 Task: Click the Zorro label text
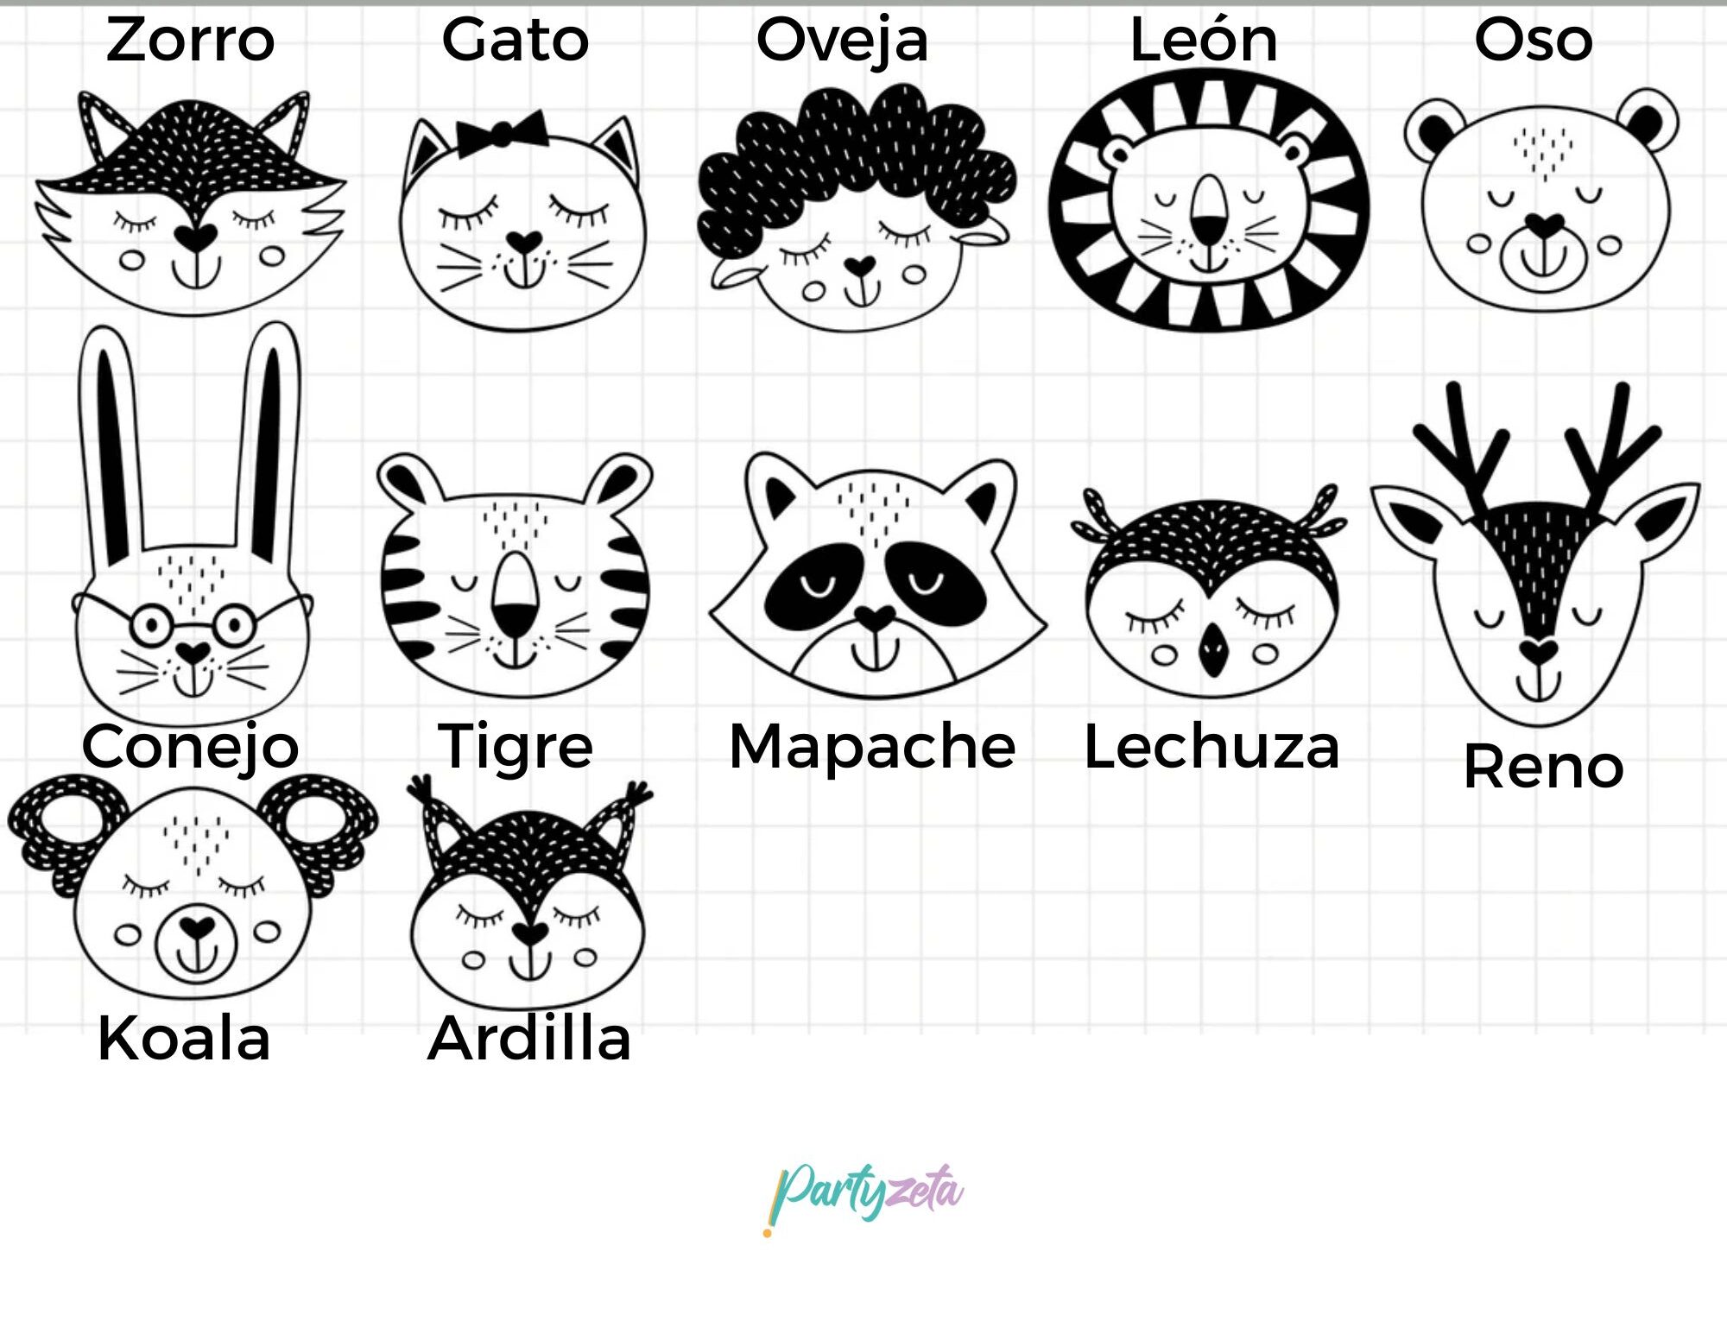pyautogui.click(x=190, y=40)
